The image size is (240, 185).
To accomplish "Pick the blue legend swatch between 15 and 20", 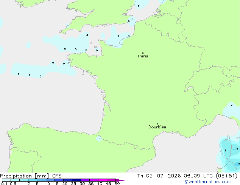I will click(x=59, y=180).
